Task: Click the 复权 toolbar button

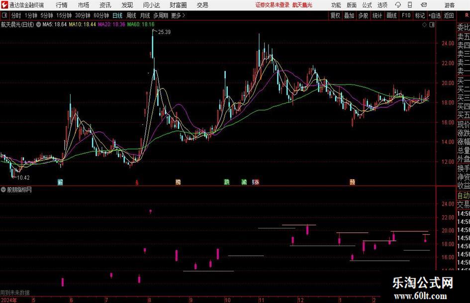Action: pyautogui.click(x=335, y=15)
